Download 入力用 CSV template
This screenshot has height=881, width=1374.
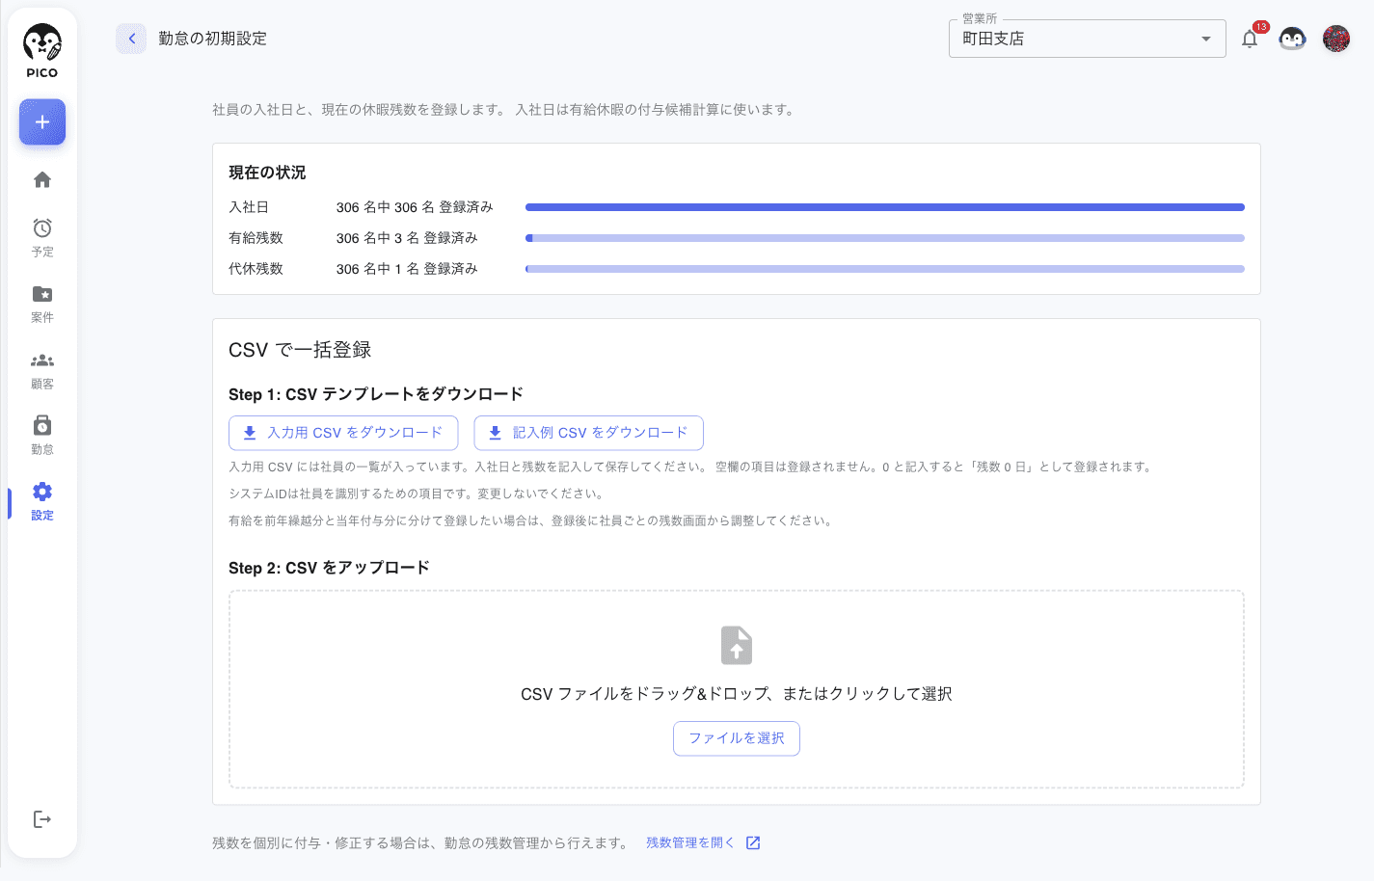click(343, 433)
